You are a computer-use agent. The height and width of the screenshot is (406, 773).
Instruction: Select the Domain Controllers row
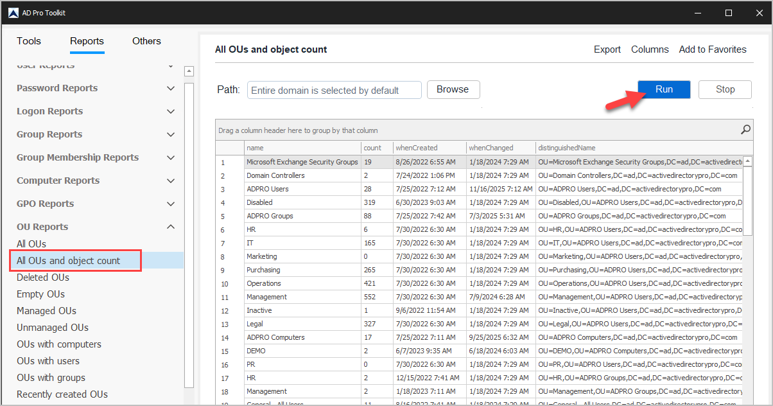pyautogui.click(x=302, y=175)
